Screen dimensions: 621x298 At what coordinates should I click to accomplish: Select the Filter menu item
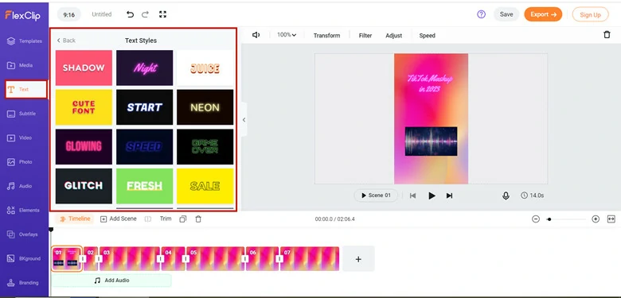click(365, 36)
